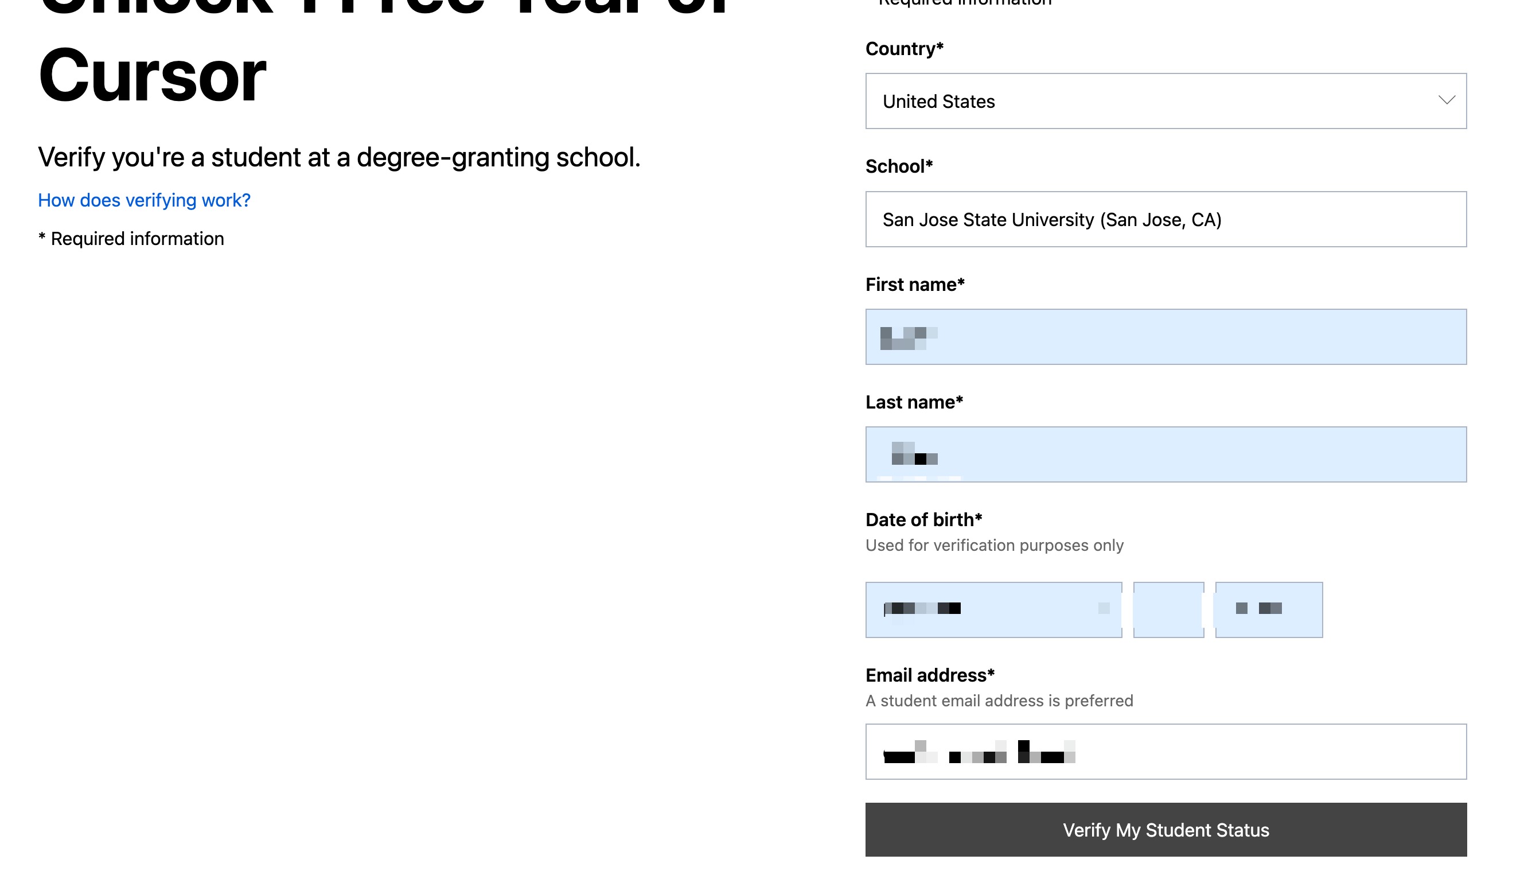The image size is (1528, 871).
Task: Click the Country* field label
Action: tap(904, 49)
